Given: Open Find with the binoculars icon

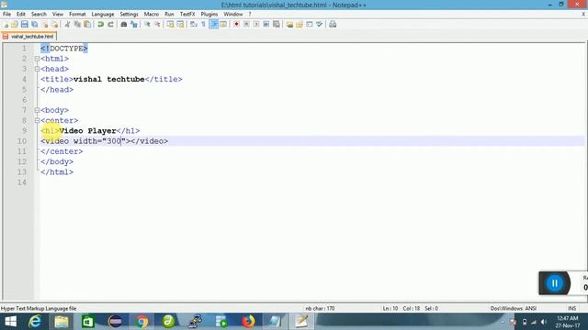Looking at the screenshot, I should 124,25.
